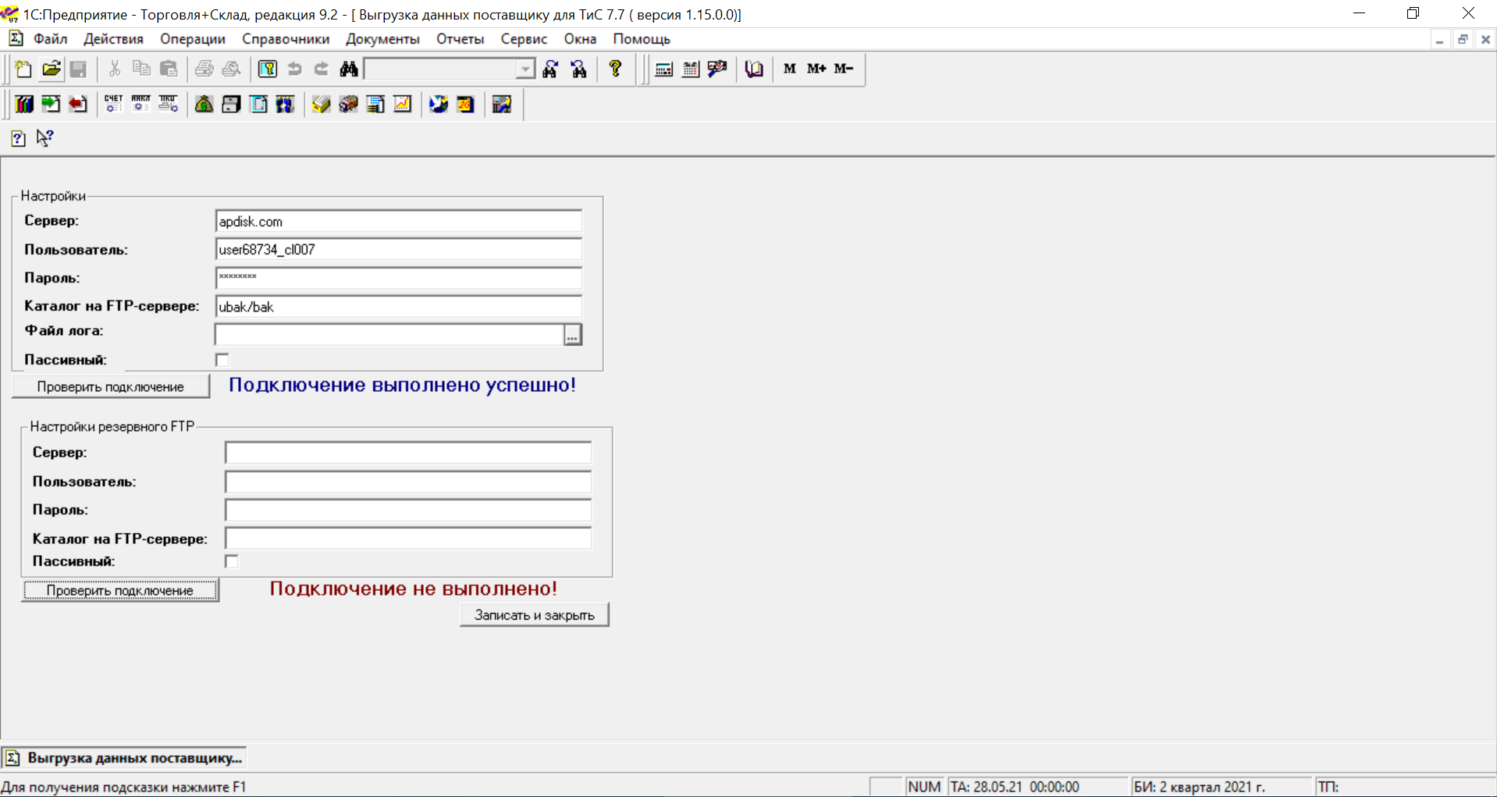The image size is (1497, 797).
Task: Open the Операции menu
Action: [193, 39]
